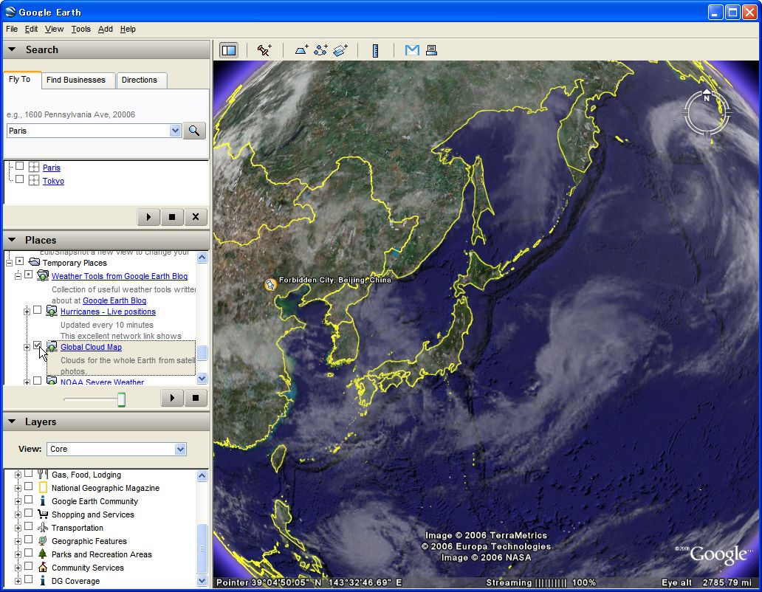Click the Layers list scroll up arrow
This screenshot has width=762, height=592.
pos(202,475)
